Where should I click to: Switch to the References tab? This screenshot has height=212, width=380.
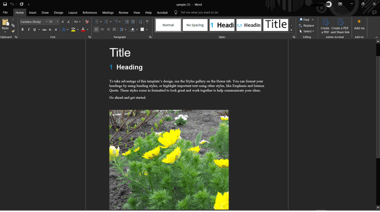click(90, 13)
